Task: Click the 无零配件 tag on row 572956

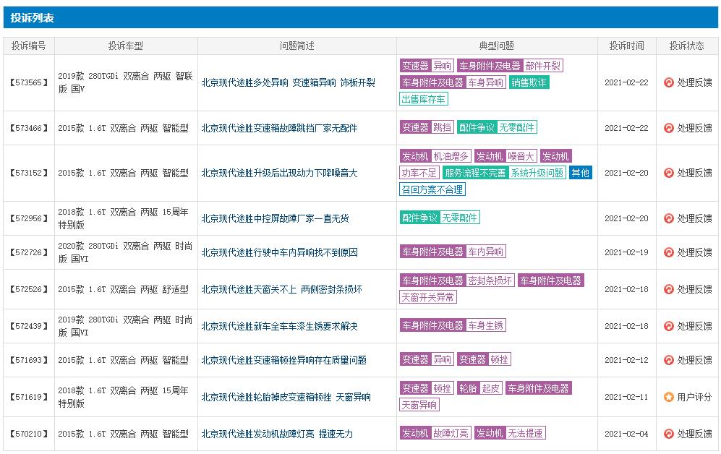Action: click(x=461, y=217)
